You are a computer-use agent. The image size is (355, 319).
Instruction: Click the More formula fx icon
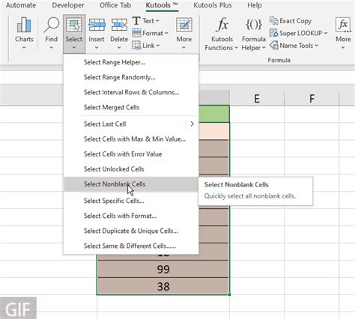point(343,25)
